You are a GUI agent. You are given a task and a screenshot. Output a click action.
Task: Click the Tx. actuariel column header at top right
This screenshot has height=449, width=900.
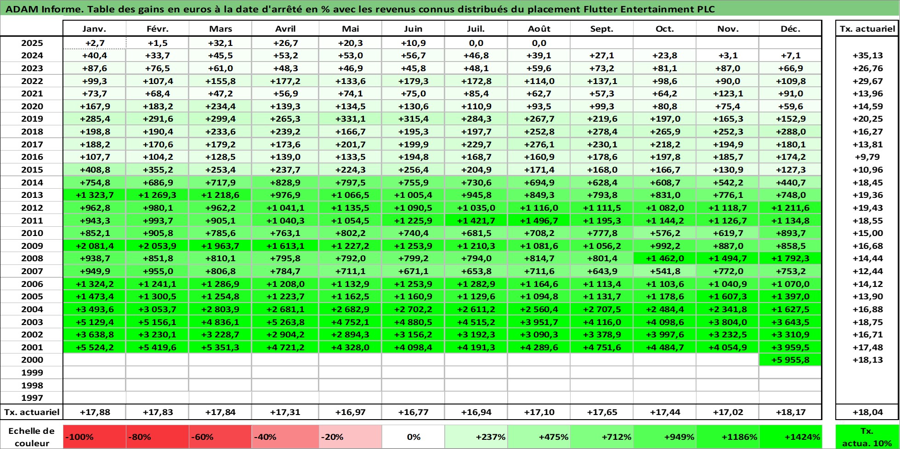point(867,28)
